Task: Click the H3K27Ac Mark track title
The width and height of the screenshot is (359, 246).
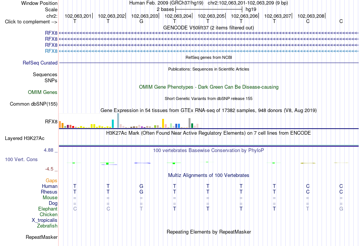Action: click(208, 133)
